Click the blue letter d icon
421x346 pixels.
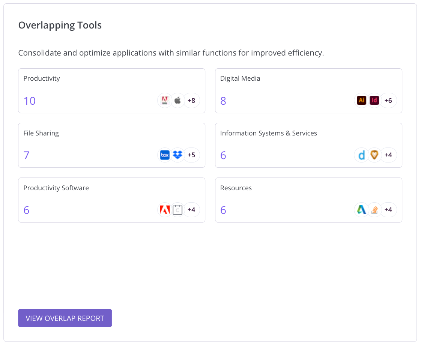coord(361,155)
